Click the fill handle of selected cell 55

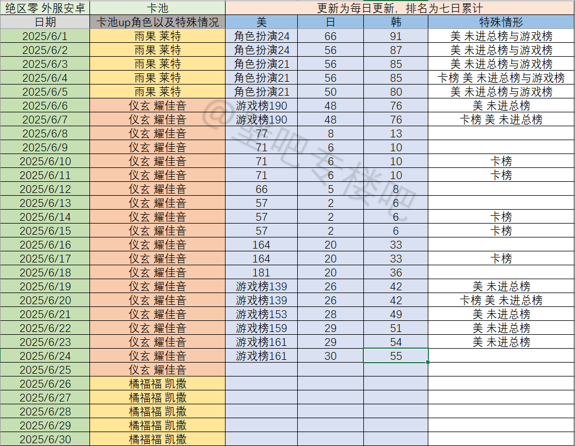click(x=428, y=362)
